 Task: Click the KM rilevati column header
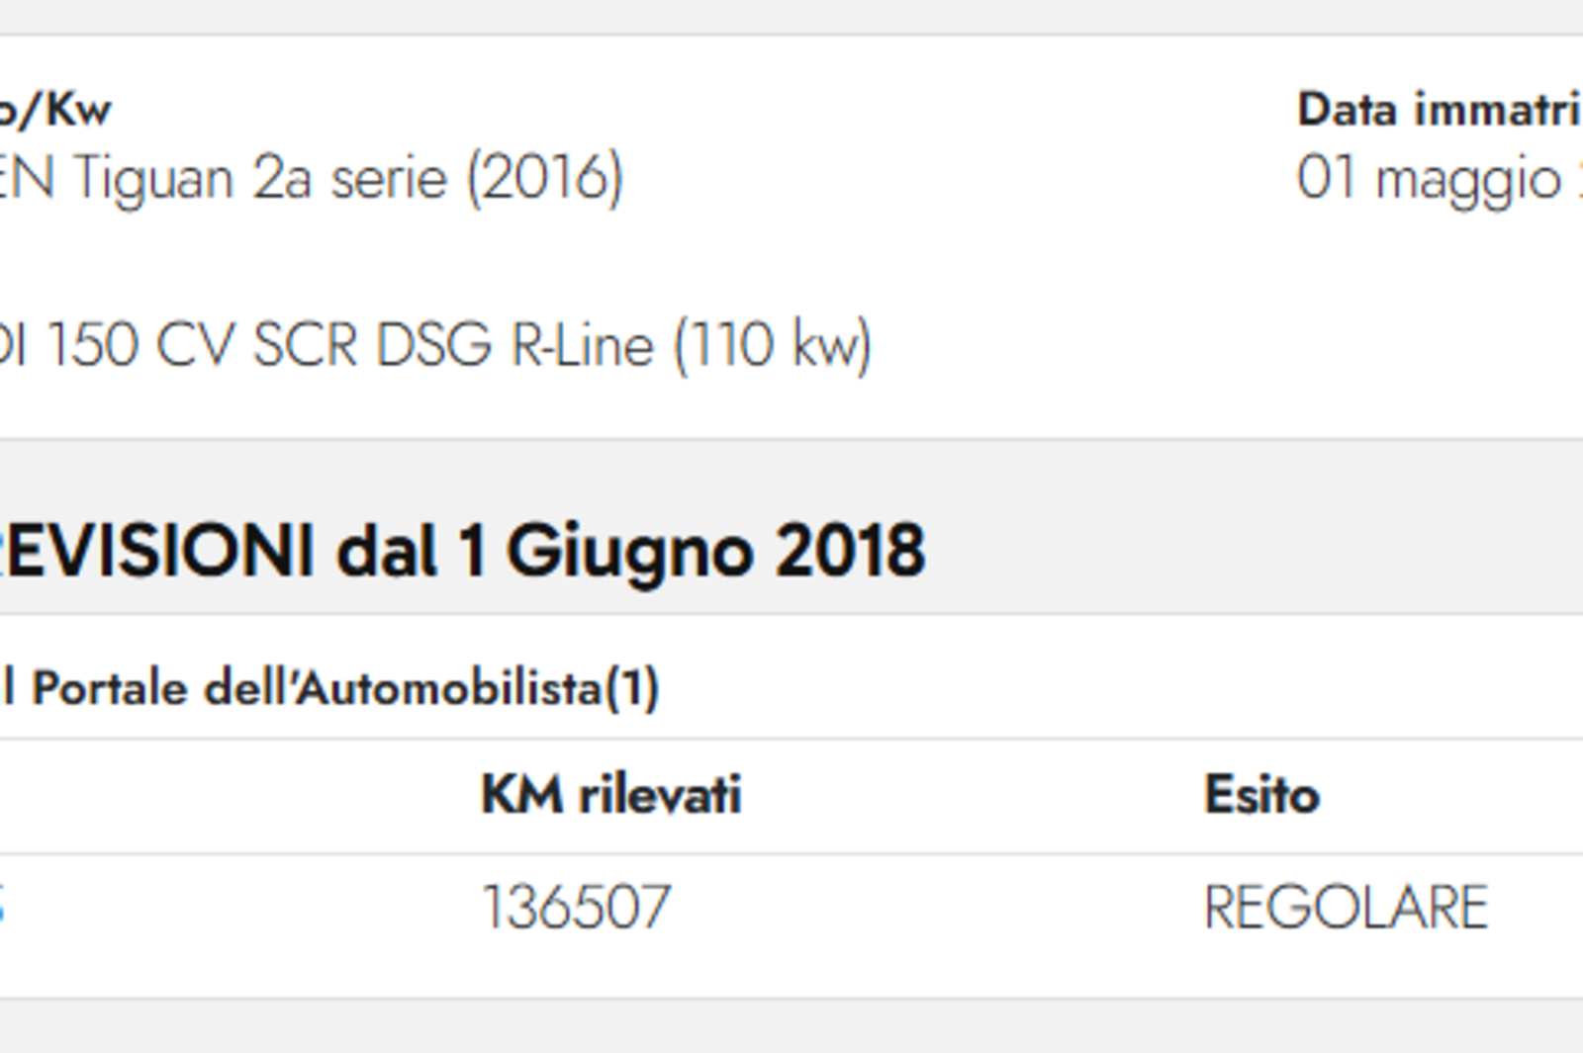coord(610,795)
